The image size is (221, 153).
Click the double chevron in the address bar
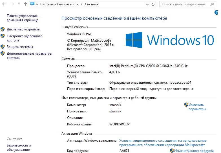[x=37, y=5]
